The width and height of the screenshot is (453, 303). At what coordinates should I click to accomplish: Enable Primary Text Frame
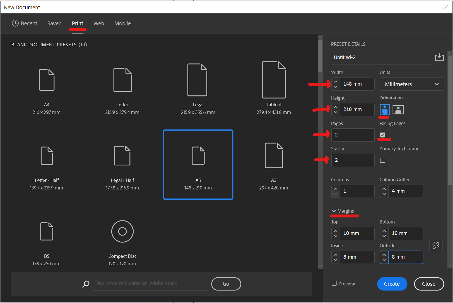382,160
